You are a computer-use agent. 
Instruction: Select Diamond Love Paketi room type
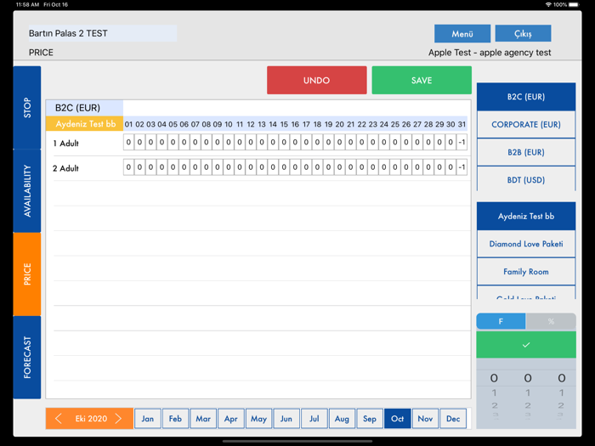526,244
